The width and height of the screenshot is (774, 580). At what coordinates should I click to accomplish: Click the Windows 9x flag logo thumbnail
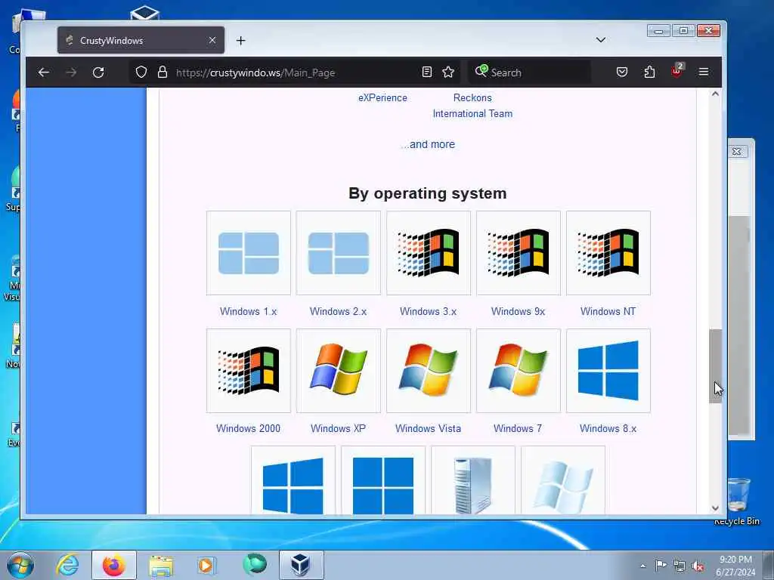tap(519, 253)
